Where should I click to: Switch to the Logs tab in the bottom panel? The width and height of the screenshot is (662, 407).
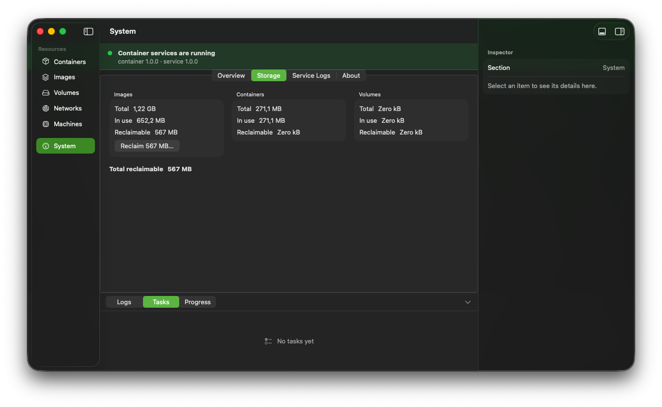click(x=124, y=302)
